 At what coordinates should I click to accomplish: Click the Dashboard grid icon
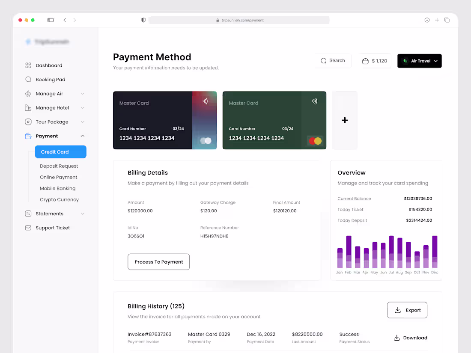click(28, 65)
